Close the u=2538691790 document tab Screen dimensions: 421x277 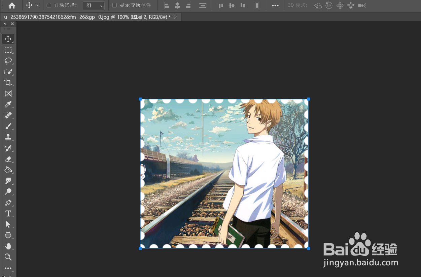[x=176, y=17]
